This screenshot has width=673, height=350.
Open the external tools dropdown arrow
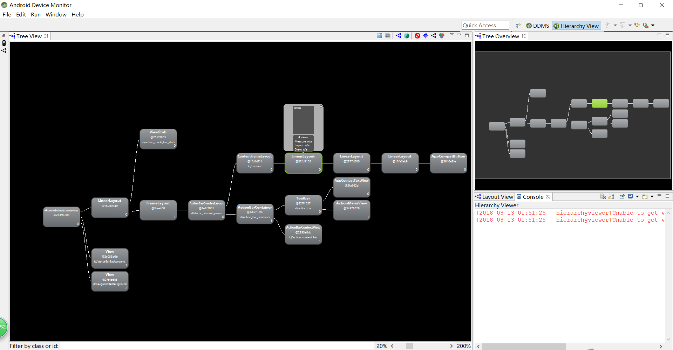point(653,26)
